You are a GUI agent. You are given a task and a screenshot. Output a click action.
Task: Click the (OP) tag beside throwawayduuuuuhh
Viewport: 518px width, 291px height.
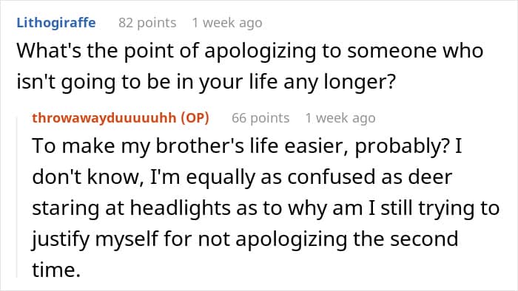coord(195,118)
